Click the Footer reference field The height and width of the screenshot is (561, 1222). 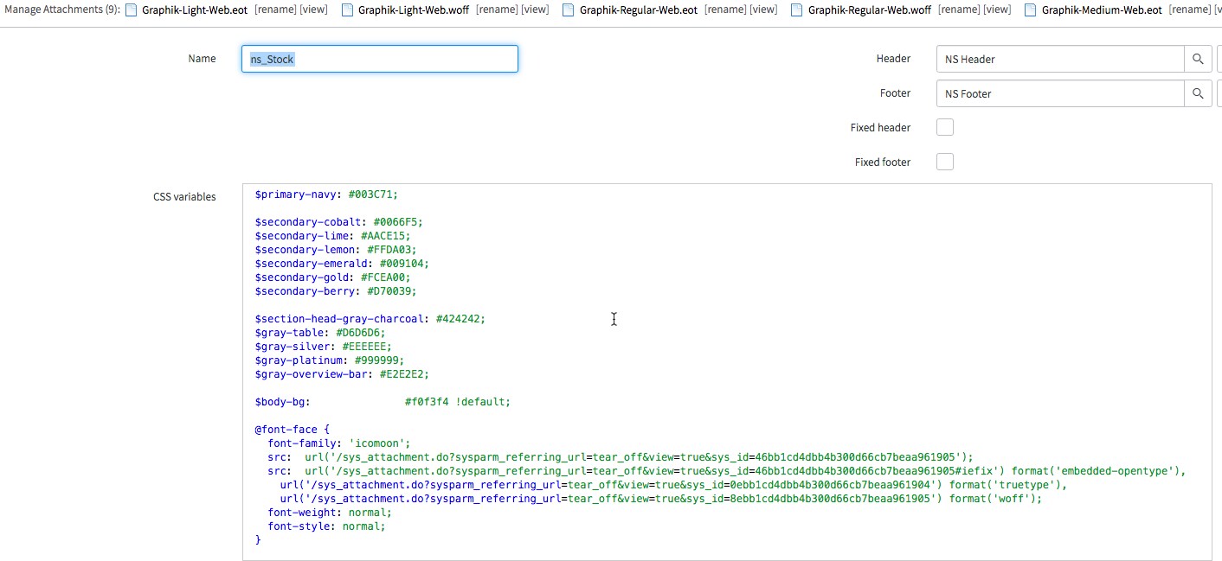1059,93
